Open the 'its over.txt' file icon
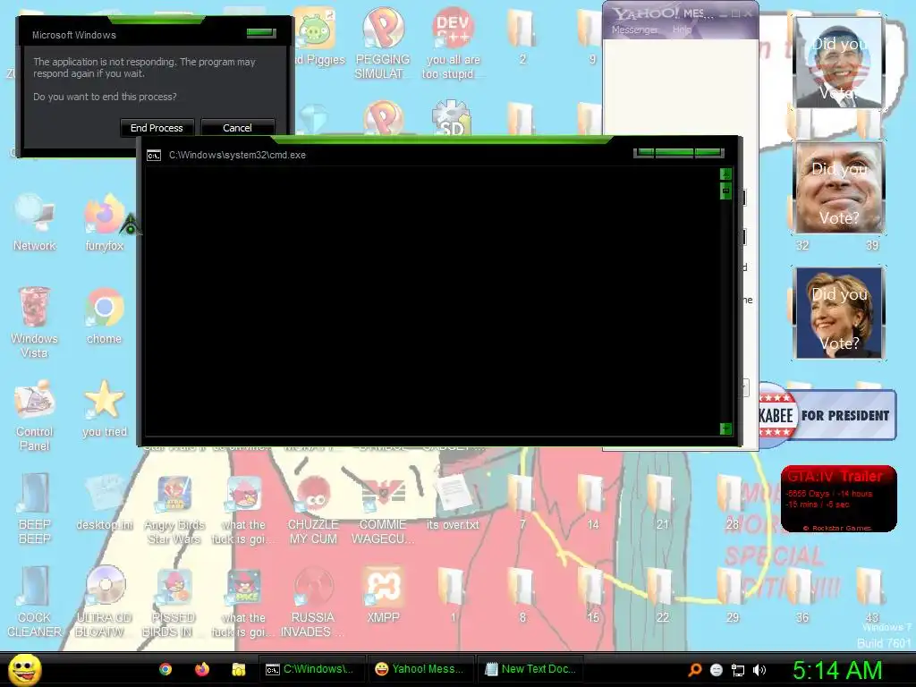Image resolution: width=916 pixels, height=687 pixels. [453, 503]
